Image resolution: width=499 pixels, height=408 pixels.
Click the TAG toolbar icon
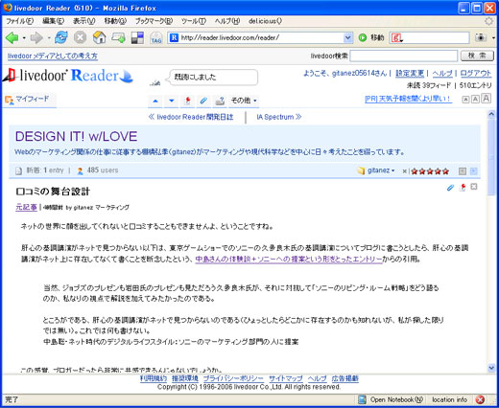coord(156,38)
